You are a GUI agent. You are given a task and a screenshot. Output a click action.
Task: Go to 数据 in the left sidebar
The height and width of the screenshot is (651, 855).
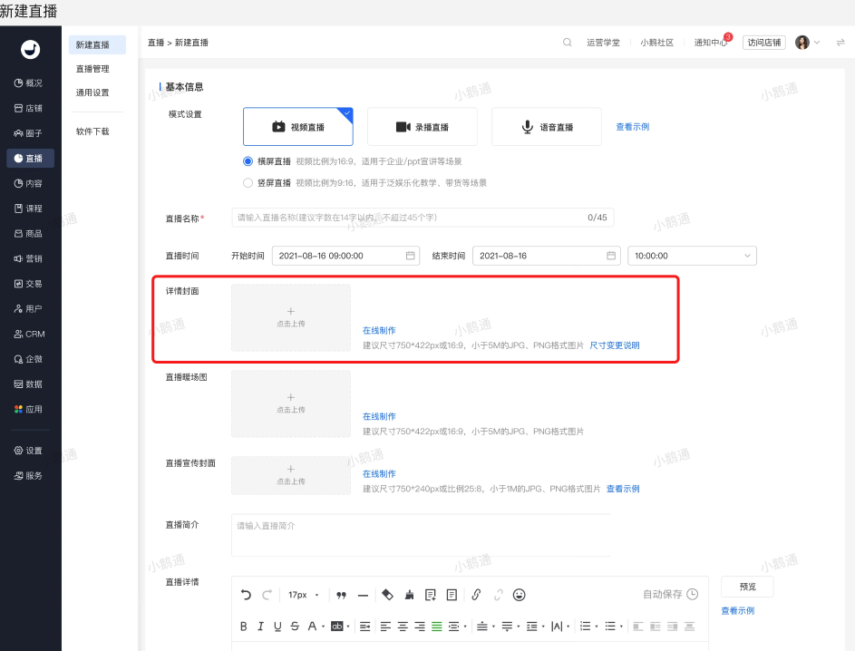(x=28, y=384)
